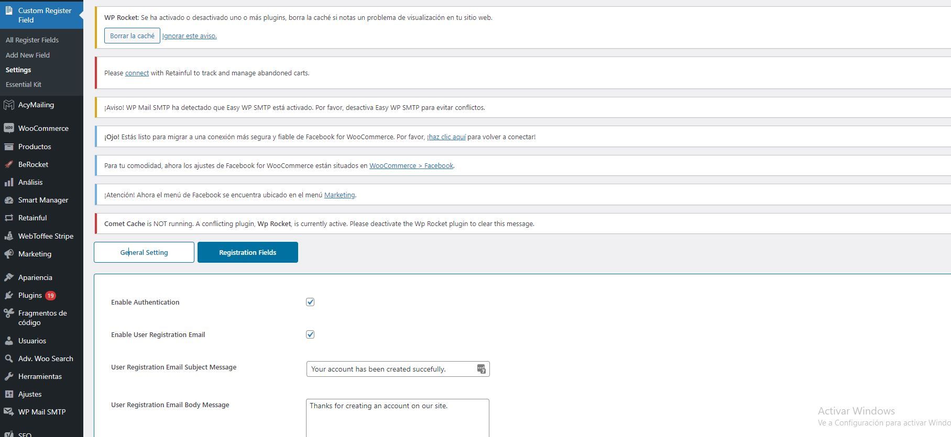Click the Fragmentos de código scissors icon

8,313
